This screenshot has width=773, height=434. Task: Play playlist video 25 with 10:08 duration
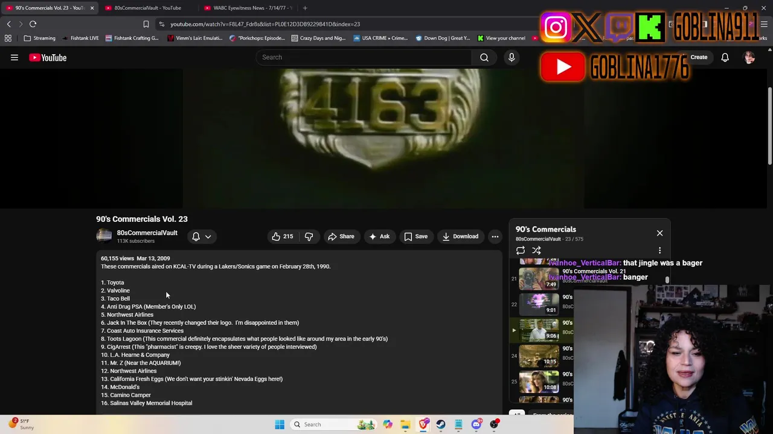point(539,382)
